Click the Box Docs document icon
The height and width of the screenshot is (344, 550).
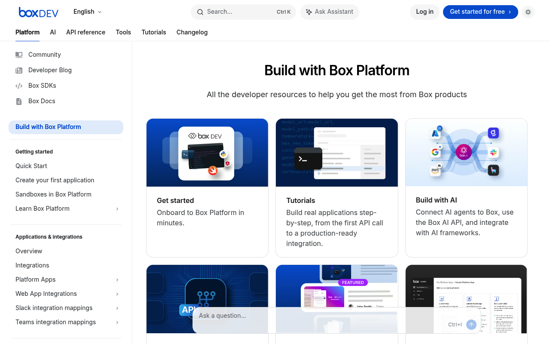(x=19, y=101)
